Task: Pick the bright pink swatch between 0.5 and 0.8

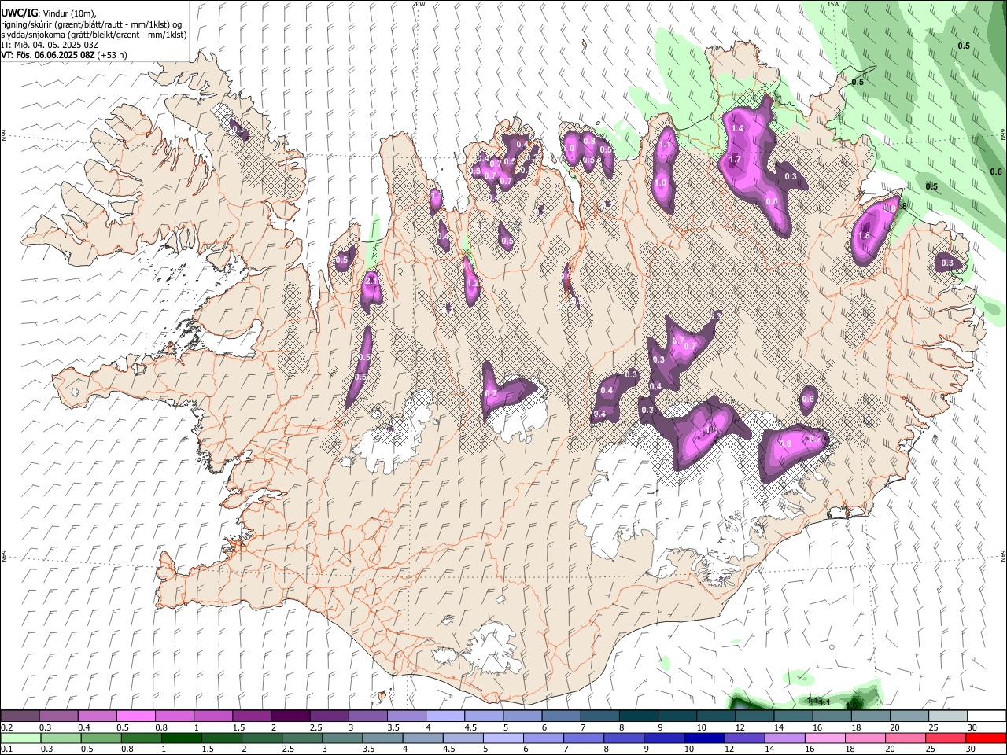Action: tap(135, 716)
